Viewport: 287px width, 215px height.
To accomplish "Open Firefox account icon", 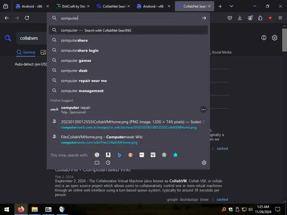I will point(250,18).
